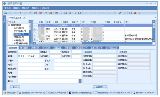Click the pencil edit toolbar icon

pos(120,13)
